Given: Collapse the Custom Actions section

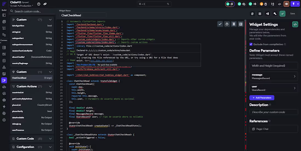Looking at the screenshot, I should coord(50,86).
